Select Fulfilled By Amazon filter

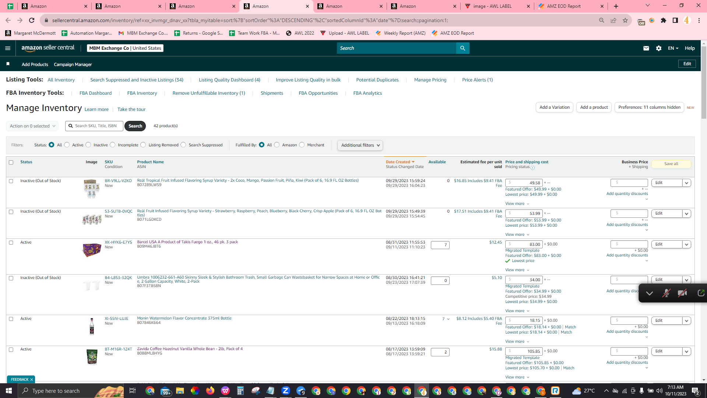tap(277, 145)
